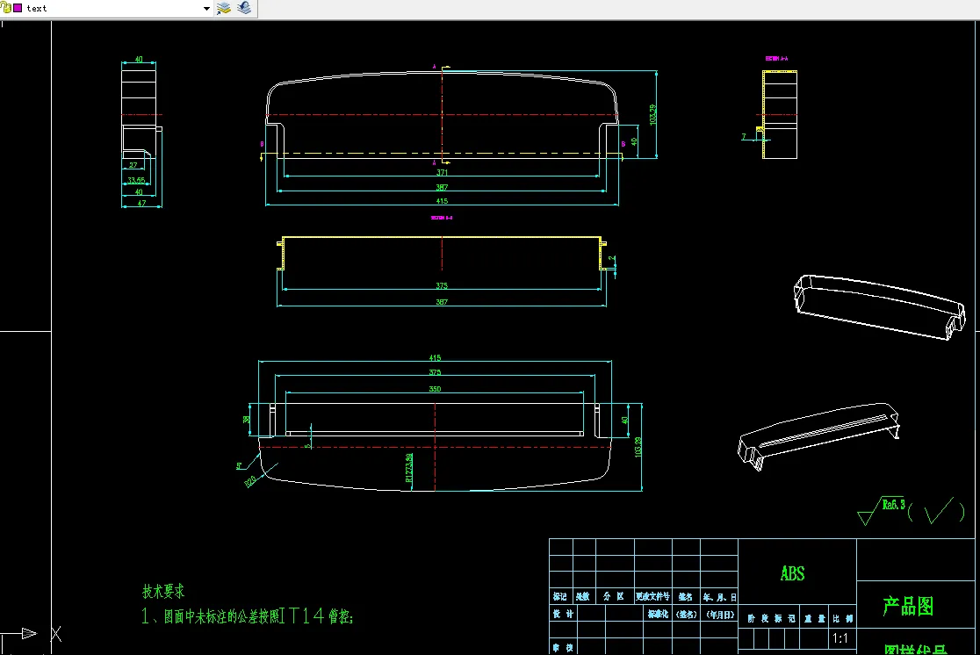Click the layer lock icon for layer text
This screenshot has width=980, height=655.
pos(6,8)
